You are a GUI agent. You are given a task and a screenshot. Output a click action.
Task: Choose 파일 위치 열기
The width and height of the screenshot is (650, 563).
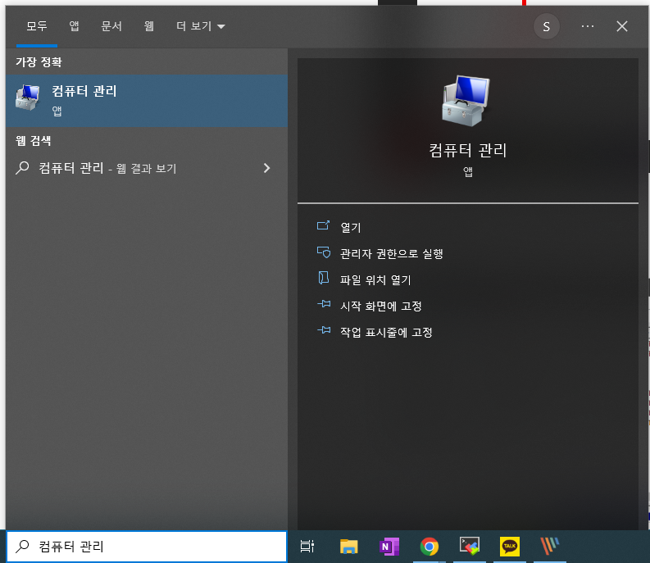click(x=375, y=279)
